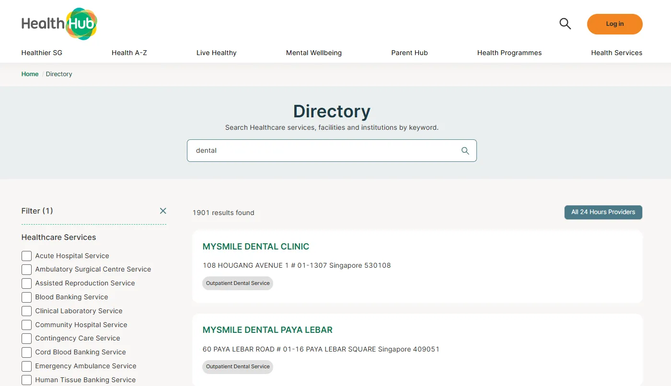This screenshot has width=671, height=386.
Task: Check Emergency Ambulance Service filter
Action: [26, 366]
